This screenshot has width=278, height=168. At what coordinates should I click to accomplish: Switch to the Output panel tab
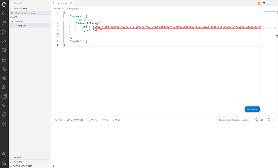pyautogui.click(x=58, y=120)
